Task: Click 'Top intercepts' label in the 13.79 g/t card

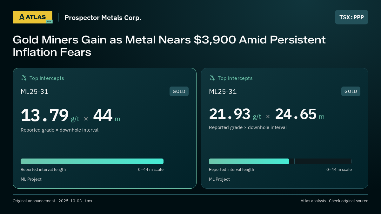Action: 47,78
